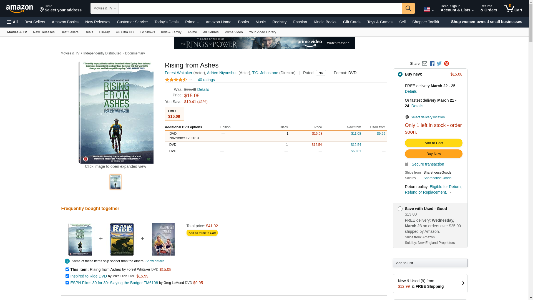Select the Buy new radio option
Screen dimensions: 533x300
coord(400,74)
